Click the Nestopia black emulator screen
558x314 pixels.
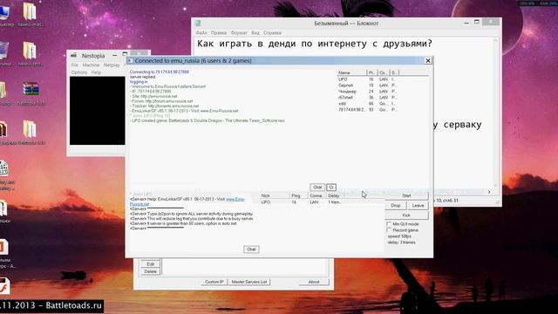point(97,111)
